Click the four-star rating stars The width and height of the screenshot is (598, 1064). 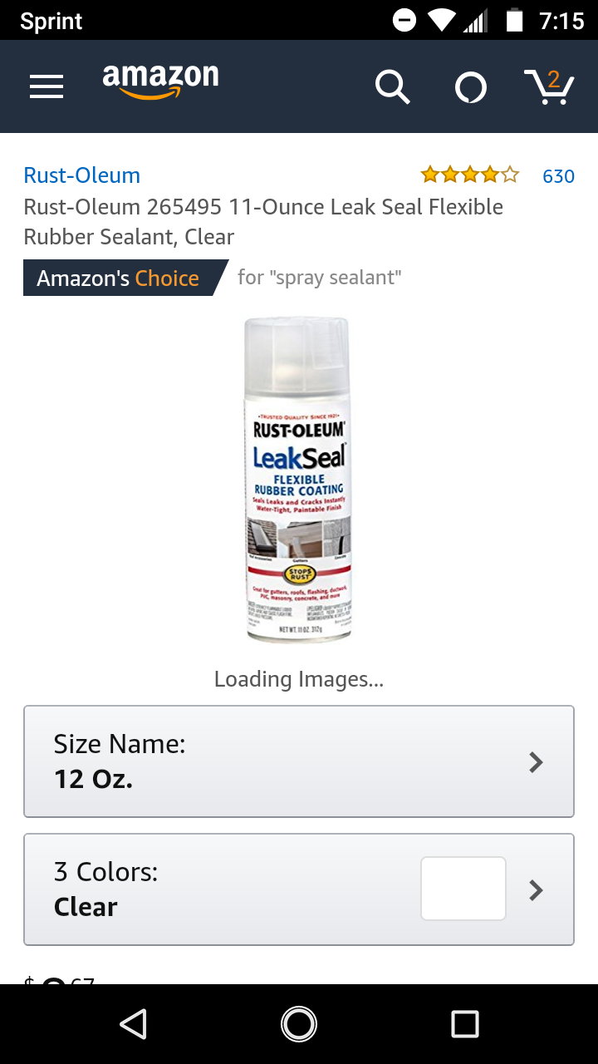tap(469, 175)
